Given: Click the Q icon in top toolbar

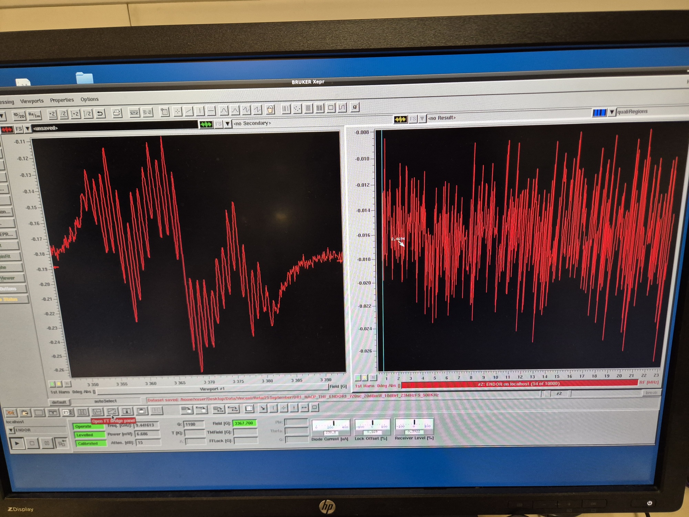Looking at the screenshot, I should click(354, 107).
